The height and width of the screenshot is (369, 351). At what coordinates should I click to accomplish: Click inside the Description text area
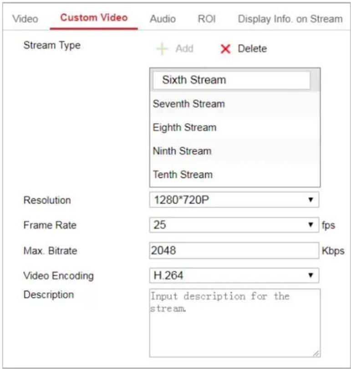[235, 323]
